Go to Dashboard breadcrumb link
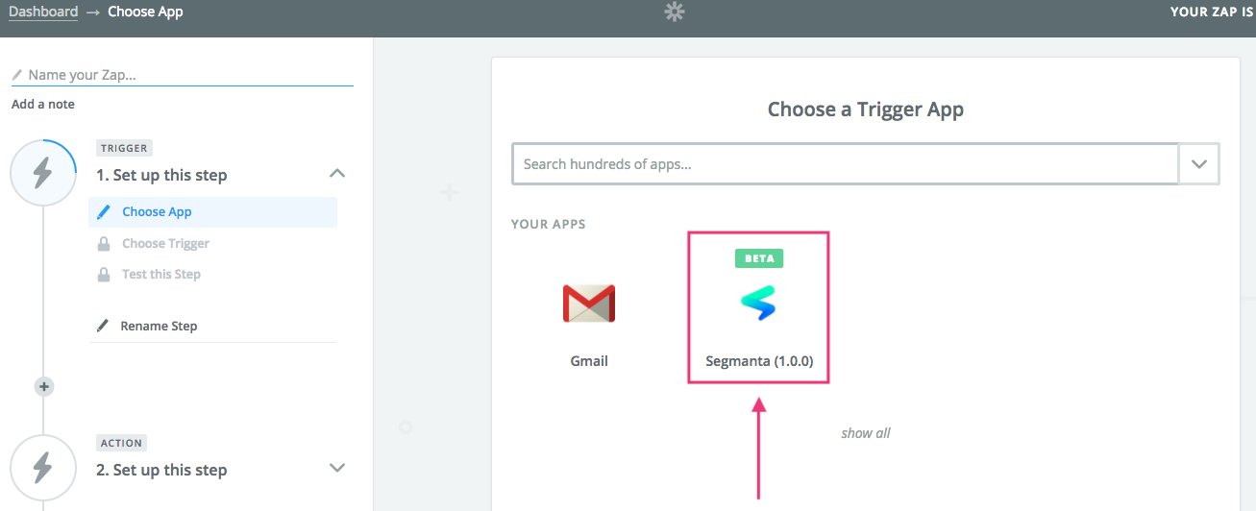The height and width of the screenshot is (511, 1256). point(43,12)
